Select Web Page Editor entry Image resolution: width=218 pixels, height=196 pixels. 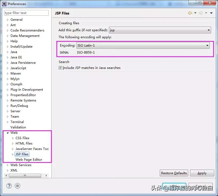click(29, 160)
